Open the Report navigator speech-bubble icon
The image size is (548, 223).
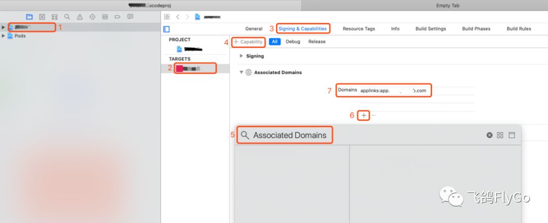(130, 17)
